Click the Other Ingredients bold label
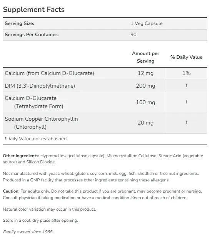The width and height of the screenshot is (212, 241). 21,156
